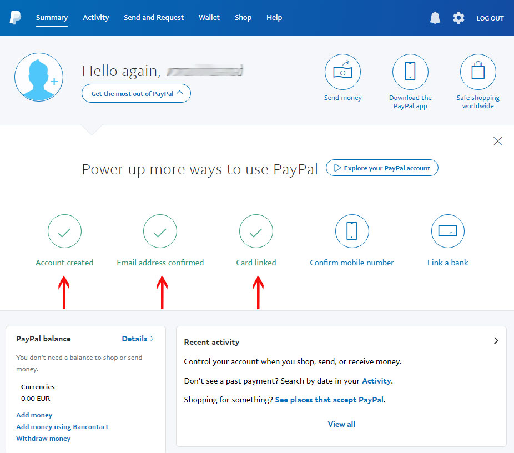Select the Link a bank card icon

448,231
